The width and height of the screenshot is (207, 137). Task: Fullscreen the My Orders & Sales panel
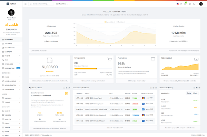click(x=67, y=88)
